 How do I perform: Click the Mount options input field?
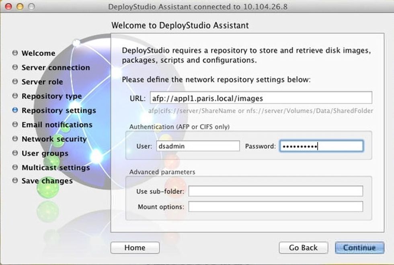click(x=275, y=207)
